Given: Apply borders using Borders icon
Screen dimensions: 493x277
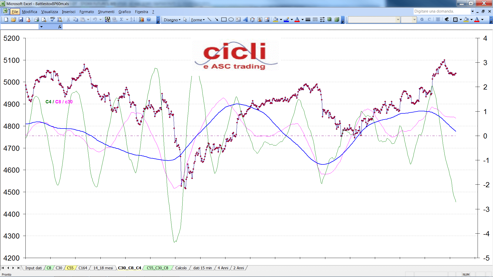Looking at the screenshot, I should pos(456,19).
